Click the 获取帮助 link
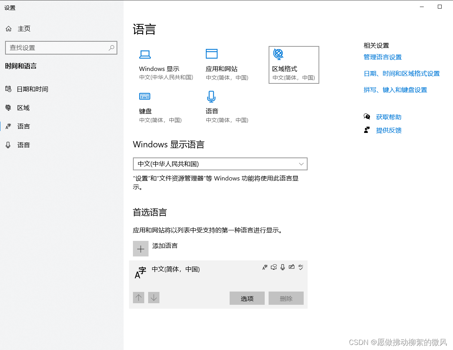The image size is (453, 350). pyautogui.click(x=389, y=117)
